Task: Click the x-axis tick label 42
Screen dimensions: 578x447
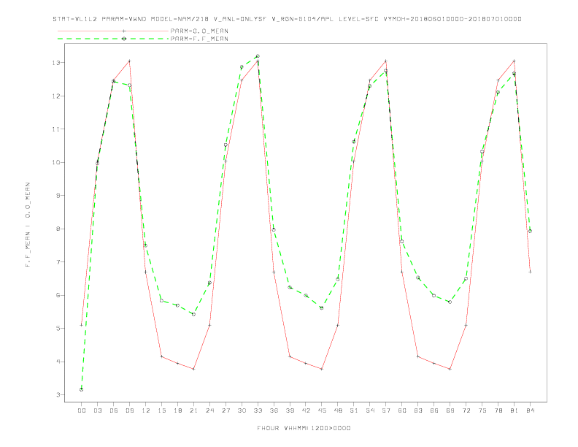Action: click(306, 410)
